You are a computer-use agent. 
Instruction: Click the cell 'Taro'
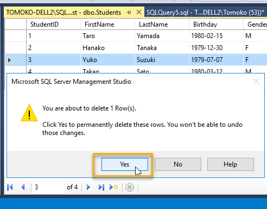pyautogui.click(x=107, y=36)
